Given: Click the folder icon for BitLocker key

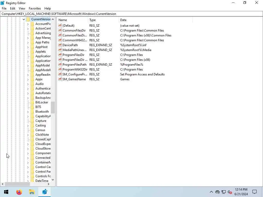Looking at the screenshot, I should (32, 102).
